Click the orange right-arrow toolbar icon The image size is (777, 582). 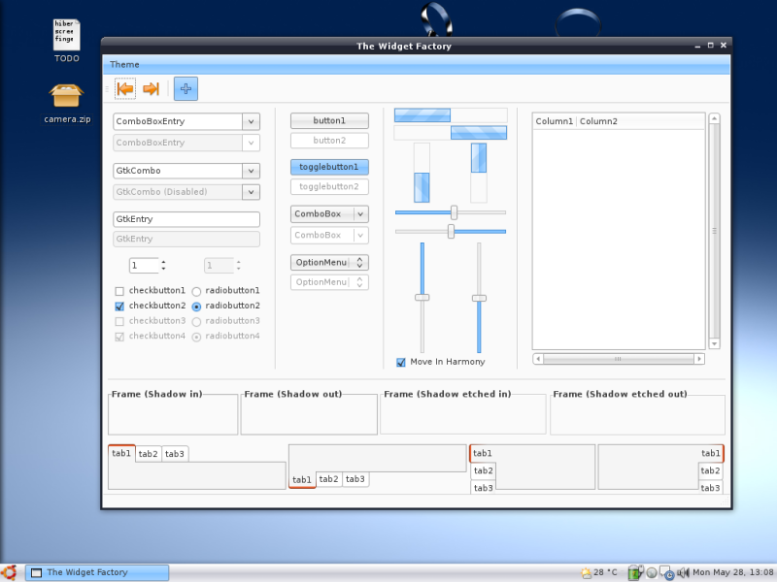pos(151,89)
